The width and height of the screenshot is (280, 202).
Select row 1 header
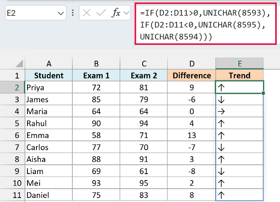12,76
